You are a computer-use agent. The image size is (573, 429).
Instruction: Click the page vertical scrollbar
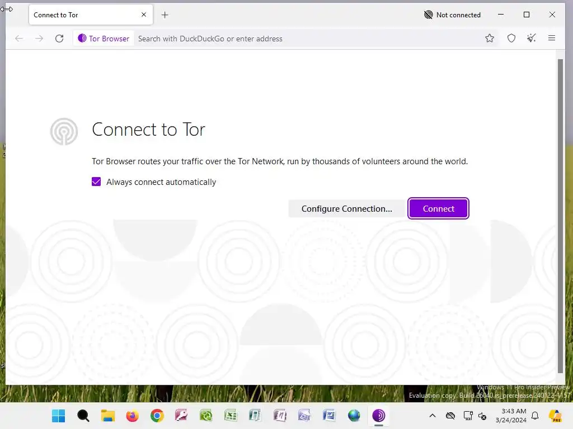pyautogui.click(x=560, y=216)
